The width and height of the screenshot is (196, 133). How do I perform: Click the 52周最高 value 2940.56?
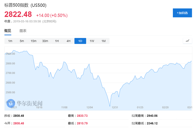152,116
